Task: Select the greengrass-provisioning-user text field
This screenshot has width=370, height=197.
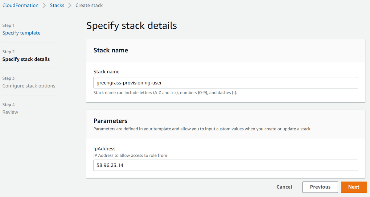Action: [225, 83]
